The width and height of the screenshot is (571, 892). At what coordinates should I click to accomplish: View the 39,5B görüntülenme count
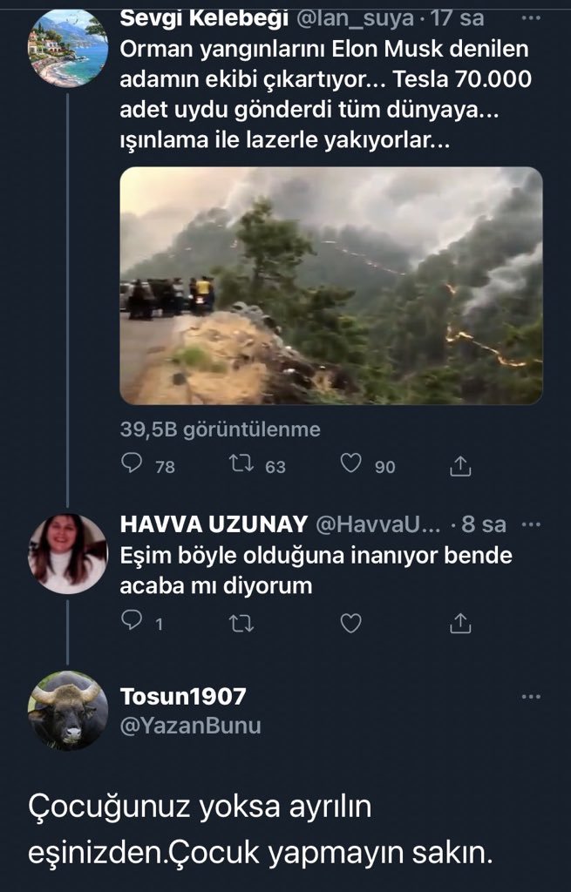click(x=220, y=429)
